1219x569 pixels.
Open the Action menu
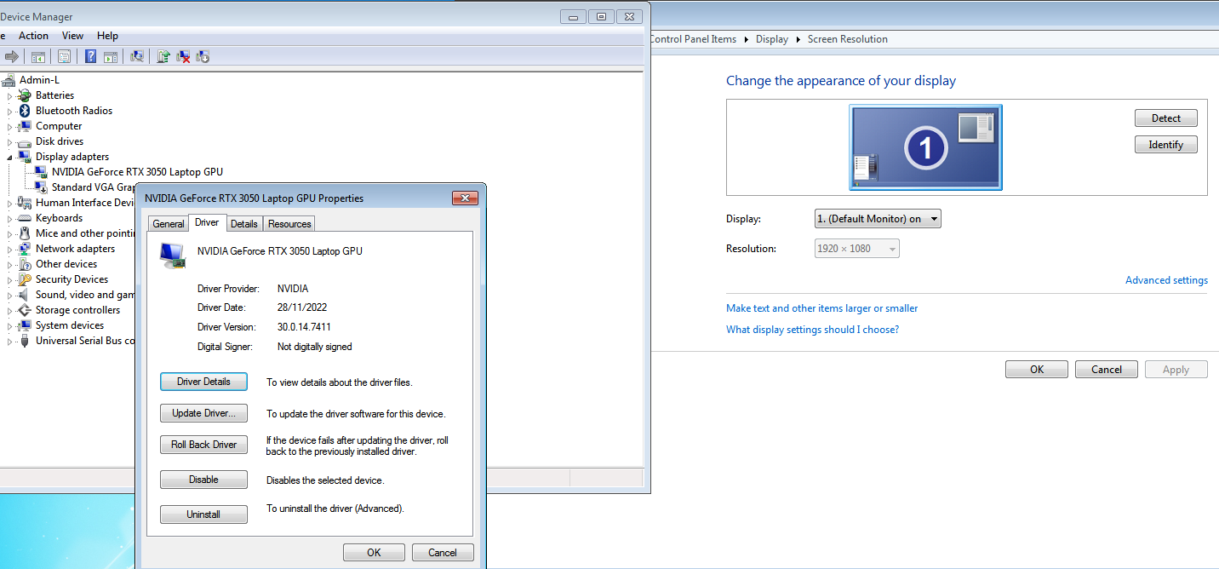point(33,36)
